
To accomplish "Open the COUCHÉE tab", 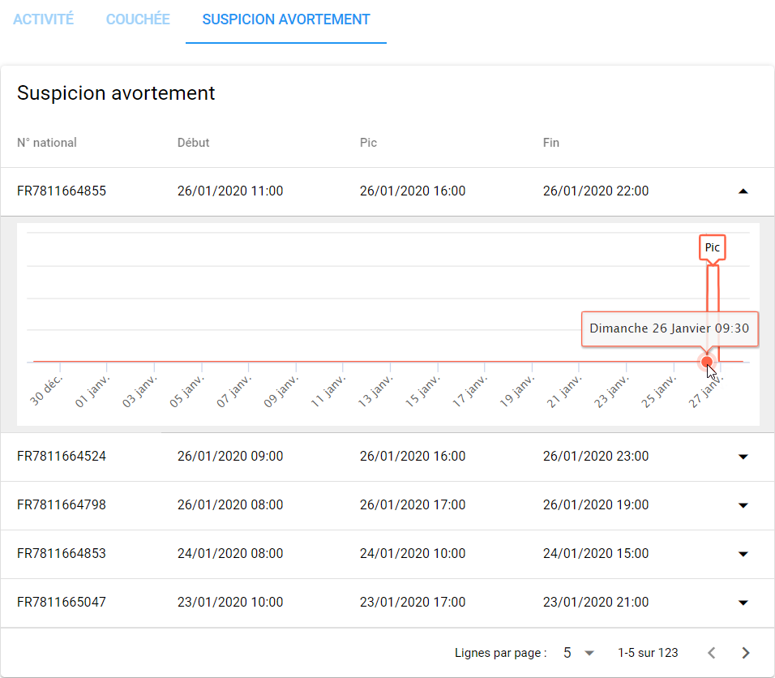I will pyautogui.click(x=138, y=19).
